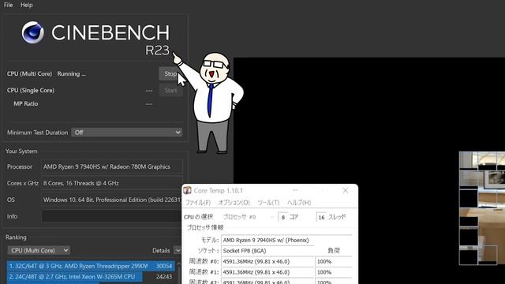Click the 100% load value for frequency #1
The width and height of the screenshot is (505, 284).
(x=333, y=272)
